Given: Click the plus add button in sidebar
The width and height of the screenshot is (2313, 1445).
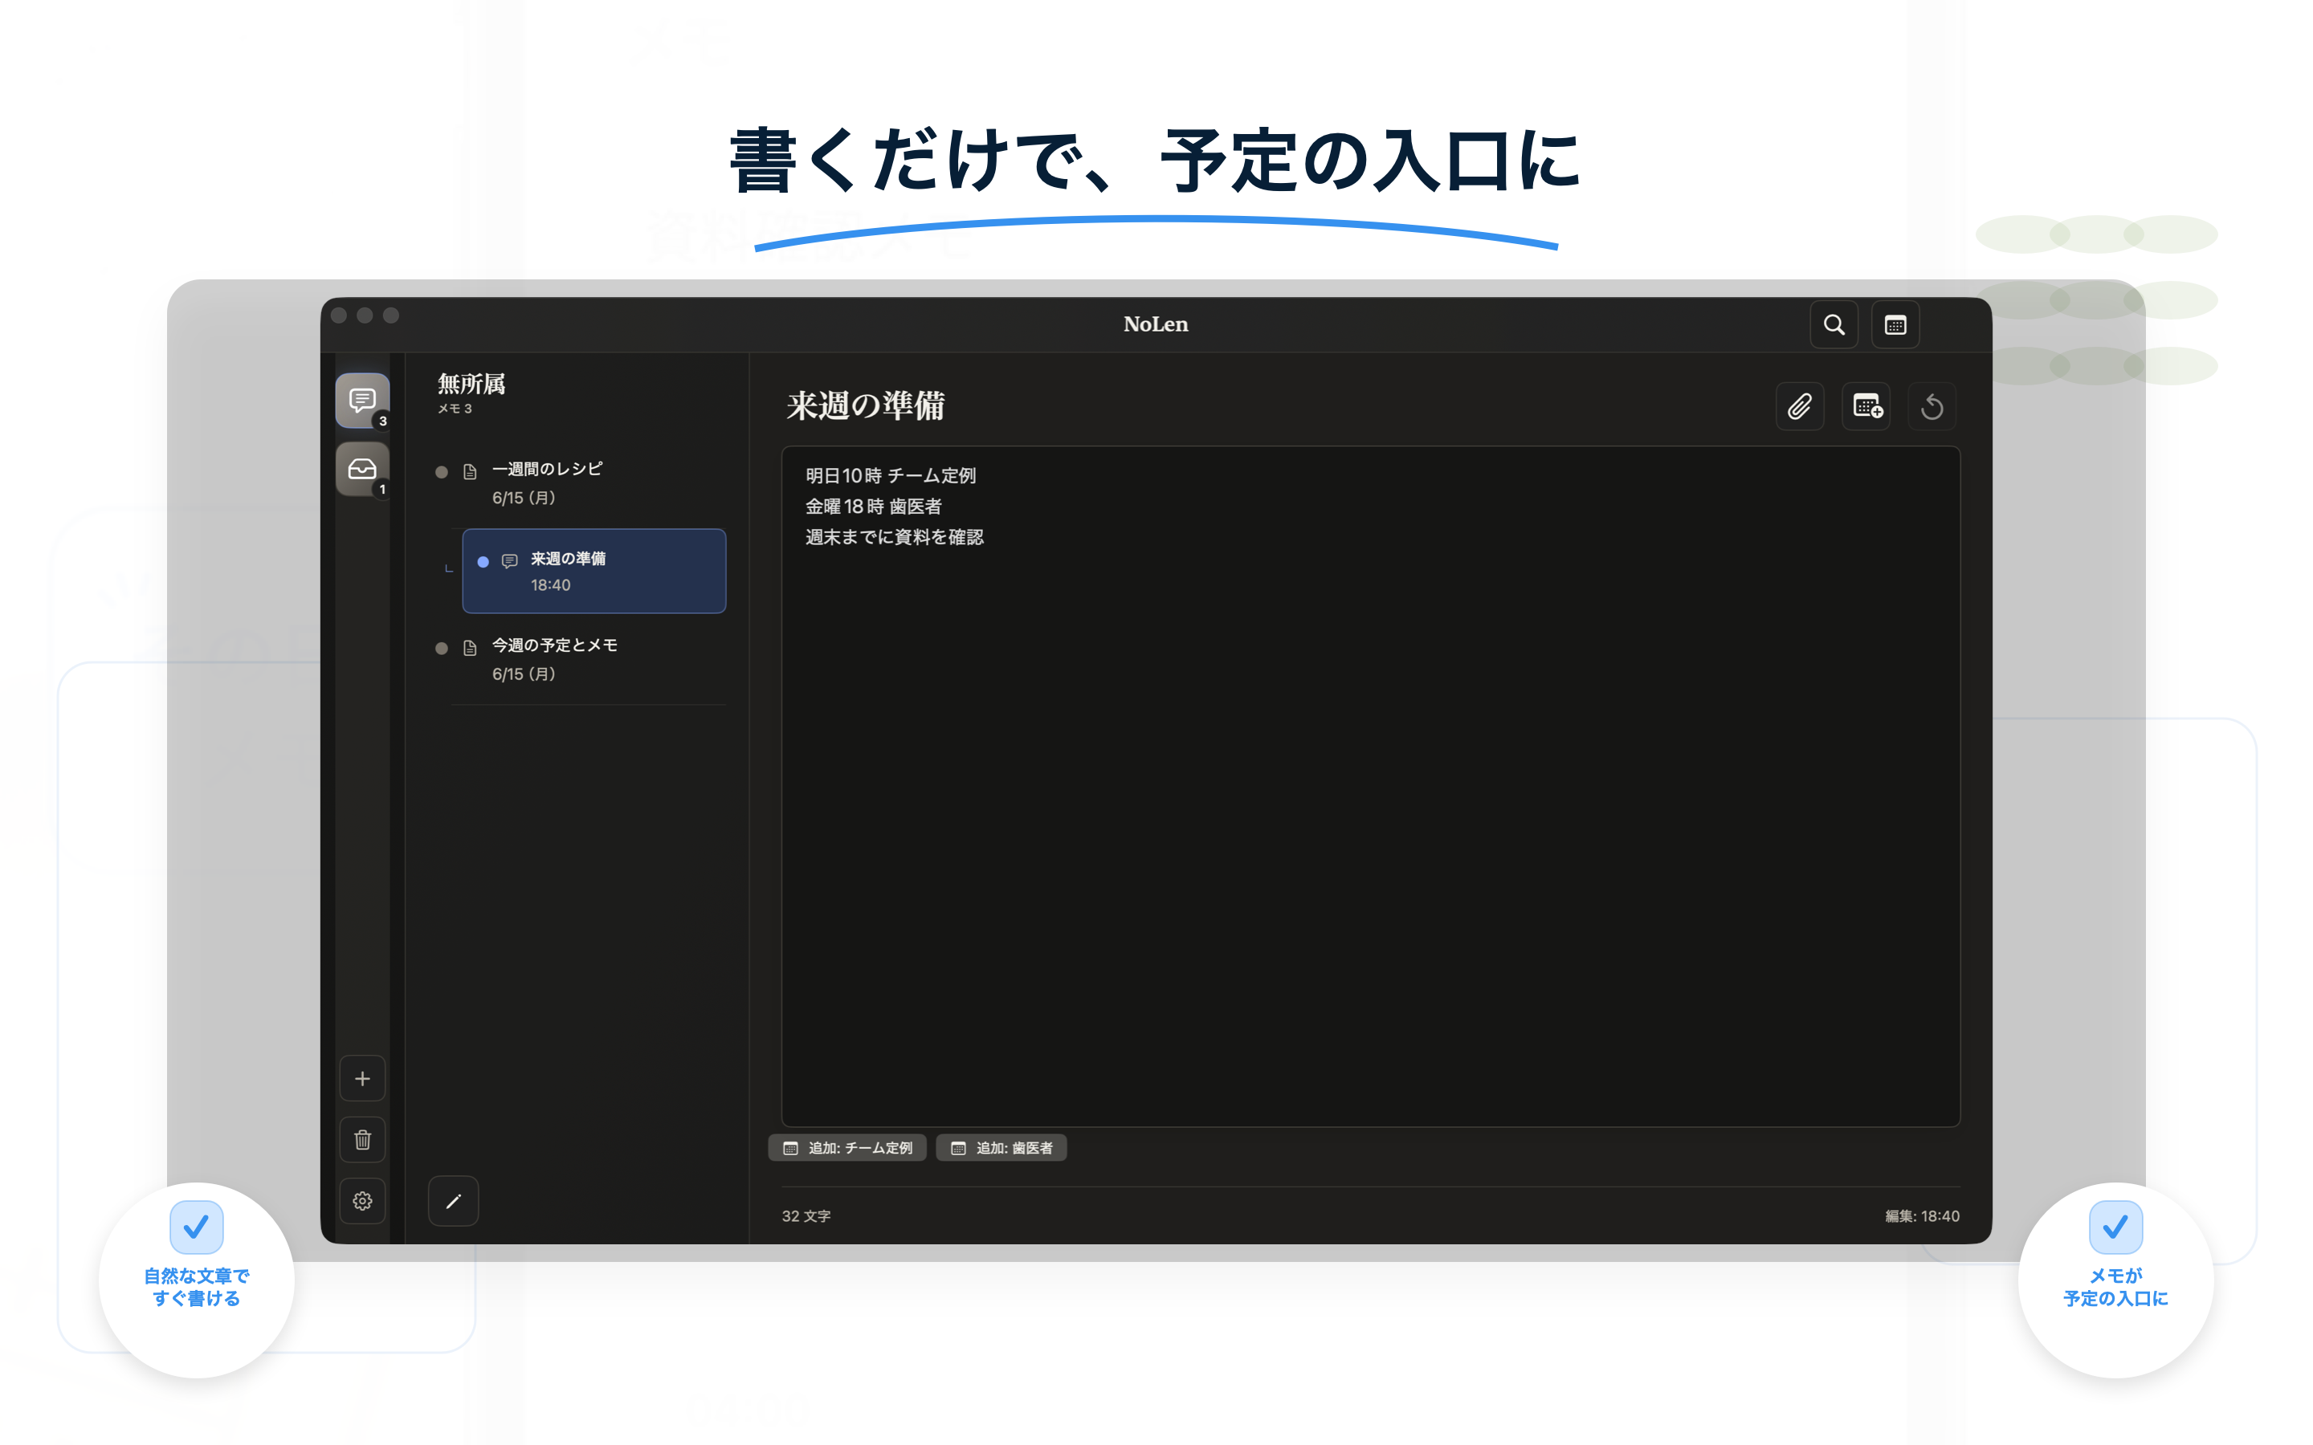Looking at the screenshot, I should pos(362,1079).
